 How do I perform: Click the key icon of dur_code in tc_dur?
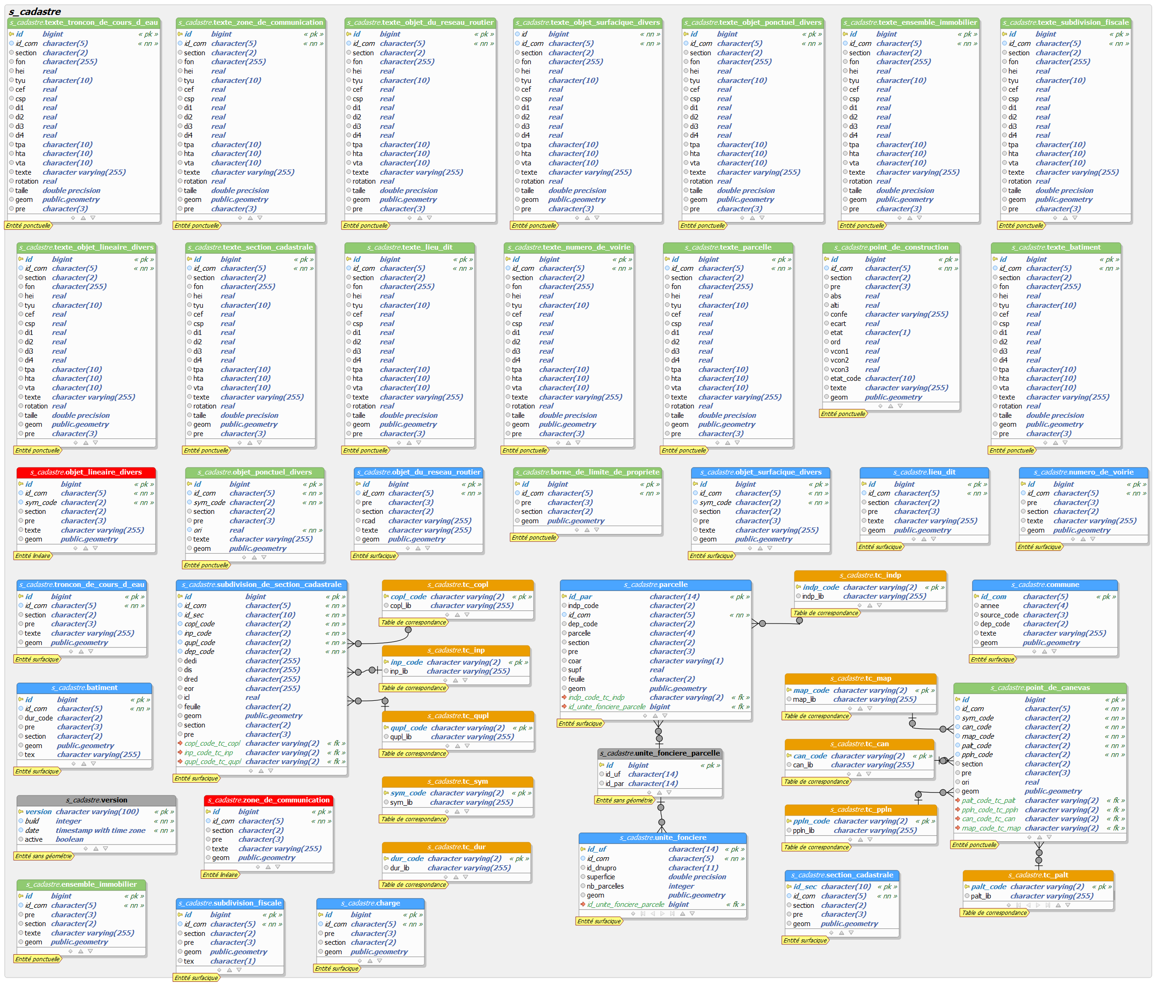pos(386,859)
